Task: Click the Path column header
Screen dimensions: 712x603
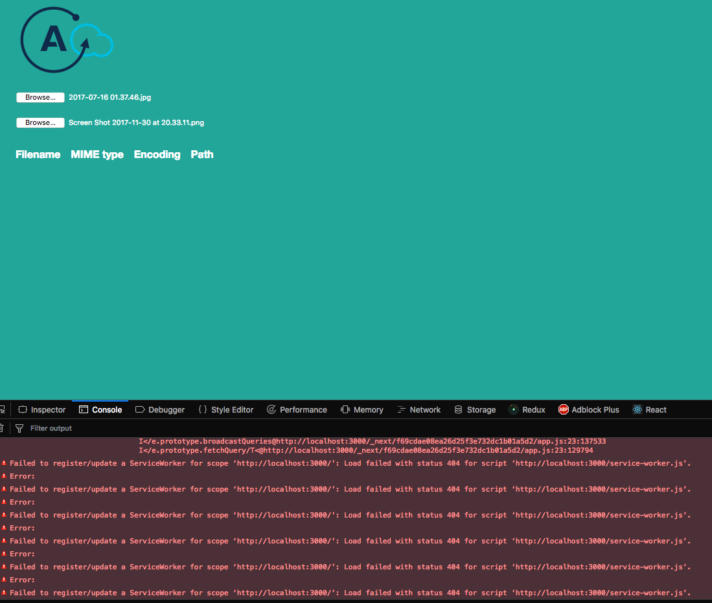Action: tap(202, 154)
